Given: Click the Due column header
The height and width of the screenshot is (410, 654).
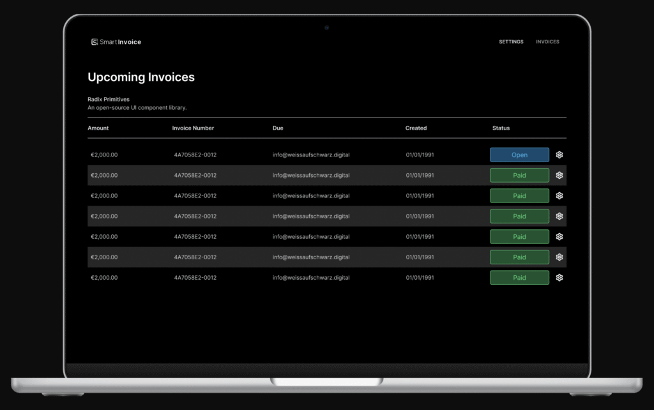Looking at the screenshot, I should point(278,128).
